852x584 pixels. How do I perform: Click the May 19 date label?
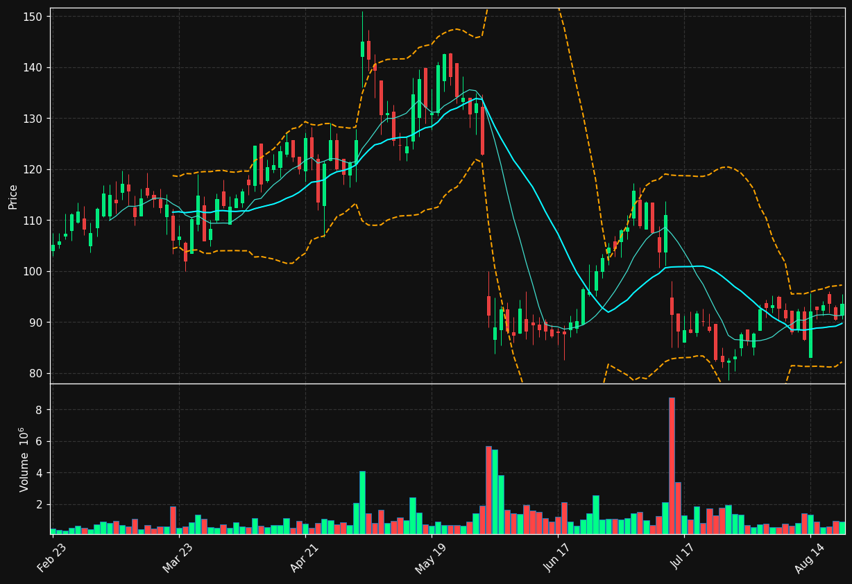432,557
